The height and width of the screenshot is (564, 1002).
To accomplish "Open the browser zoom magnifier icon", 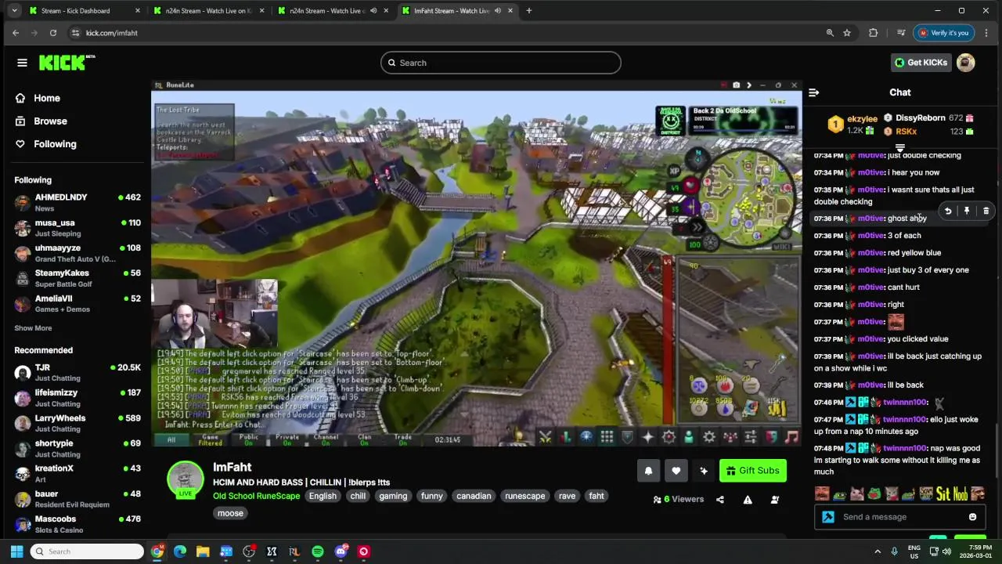I will (x=830, y=33).
